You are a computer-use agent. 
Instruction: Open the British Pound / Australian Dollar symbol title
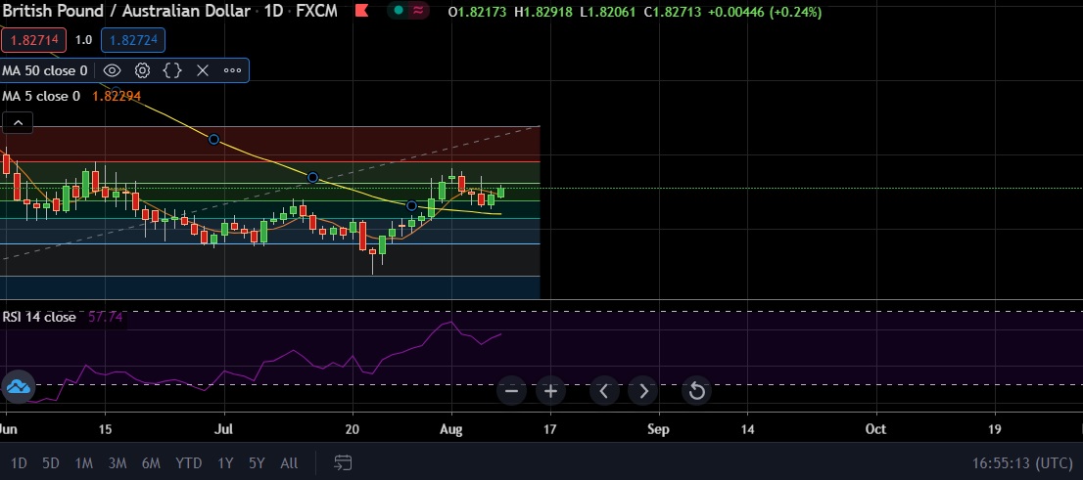click(126, 11)
